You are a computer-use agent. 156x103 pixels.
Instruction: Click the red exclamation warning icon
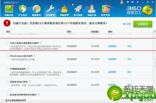tap(7, 23)
